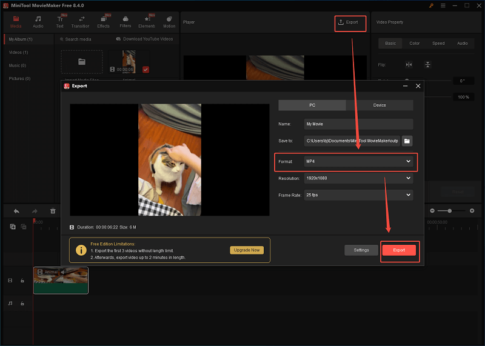485x346 pixels.
Task: Click the redo arrow above timeline
Action: pyautogui.click(x=35, y=211)
